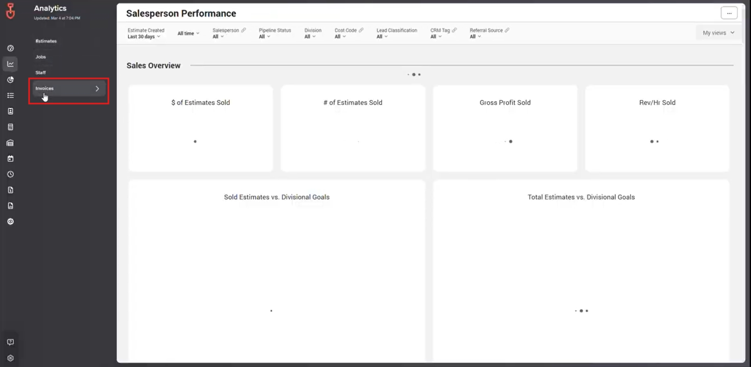
Task: Open the list view sidebar icon
Action: click(11, 95)
